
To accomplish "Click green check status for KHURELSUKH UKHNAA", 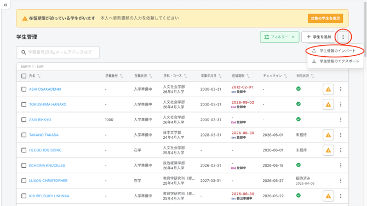I will (x=299, y=196).
